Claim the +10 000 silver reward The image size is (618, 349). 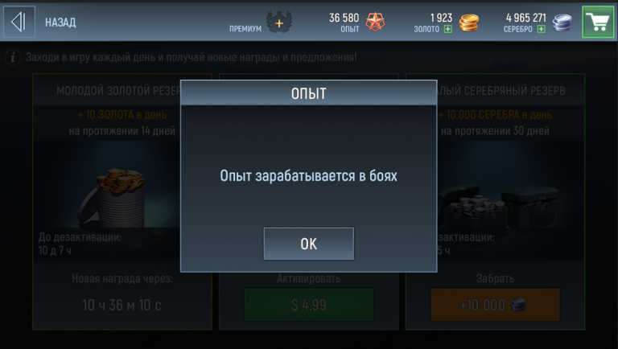495,305
